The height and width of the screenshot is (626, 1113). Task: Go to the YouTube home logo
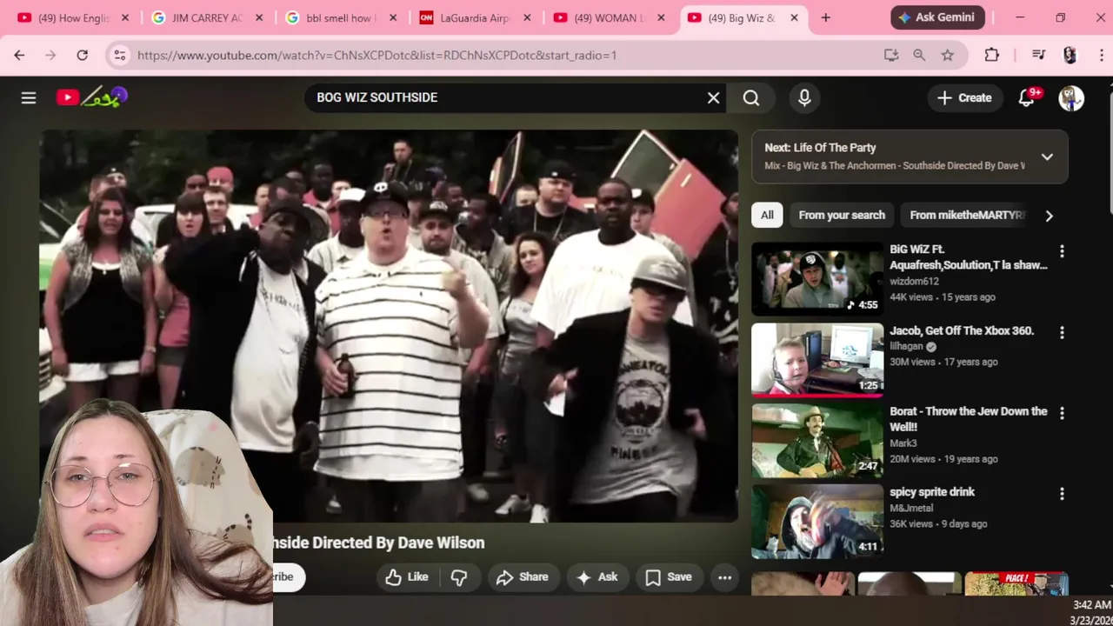pos(92,97)
